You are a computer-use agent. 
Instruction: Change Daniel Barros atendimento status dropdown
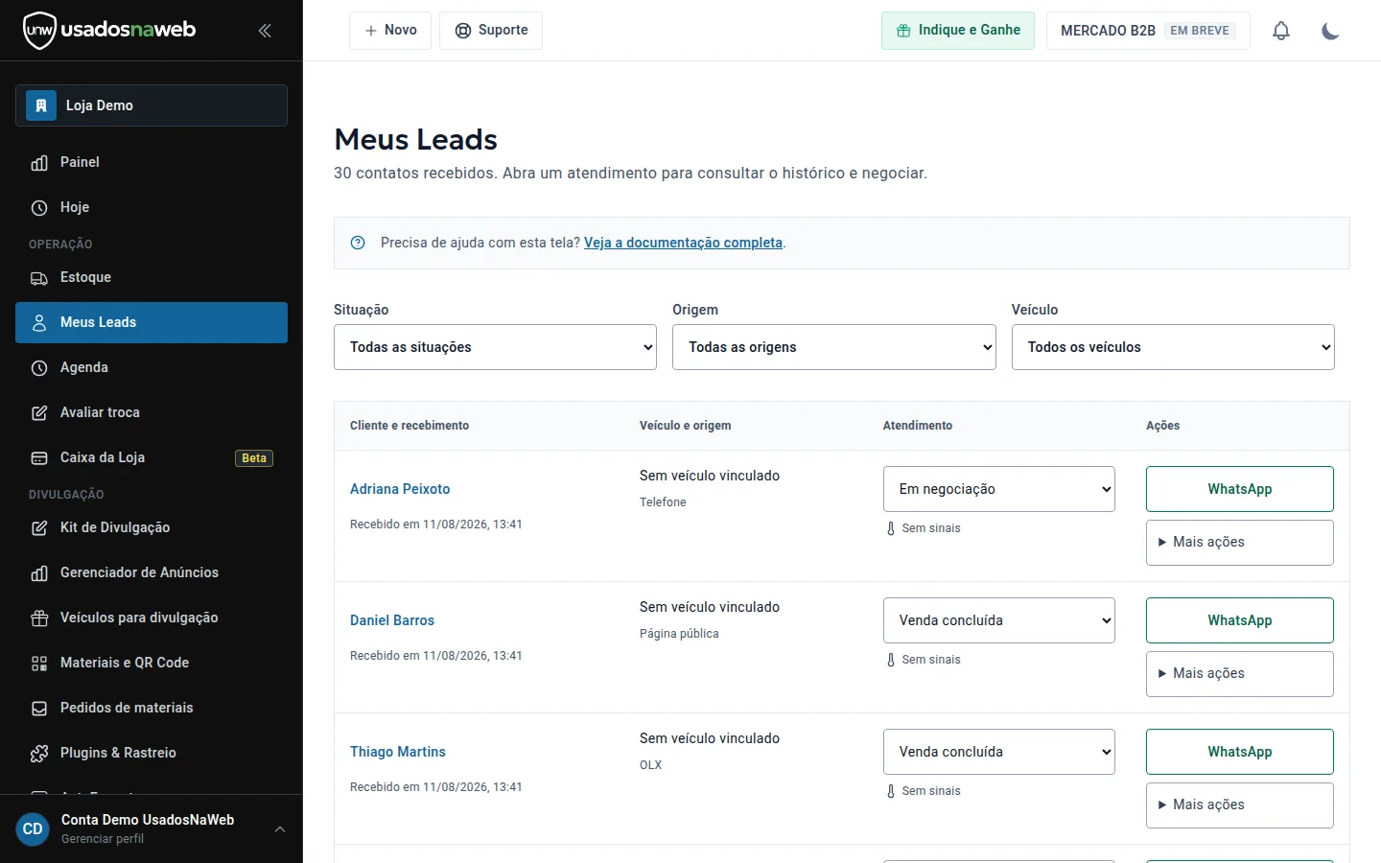(x=999, y=620)
